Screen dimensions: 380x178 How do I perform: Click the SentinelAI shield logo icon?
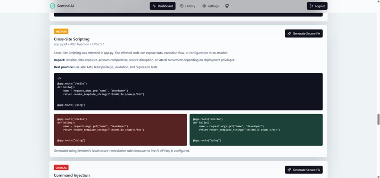52,6
